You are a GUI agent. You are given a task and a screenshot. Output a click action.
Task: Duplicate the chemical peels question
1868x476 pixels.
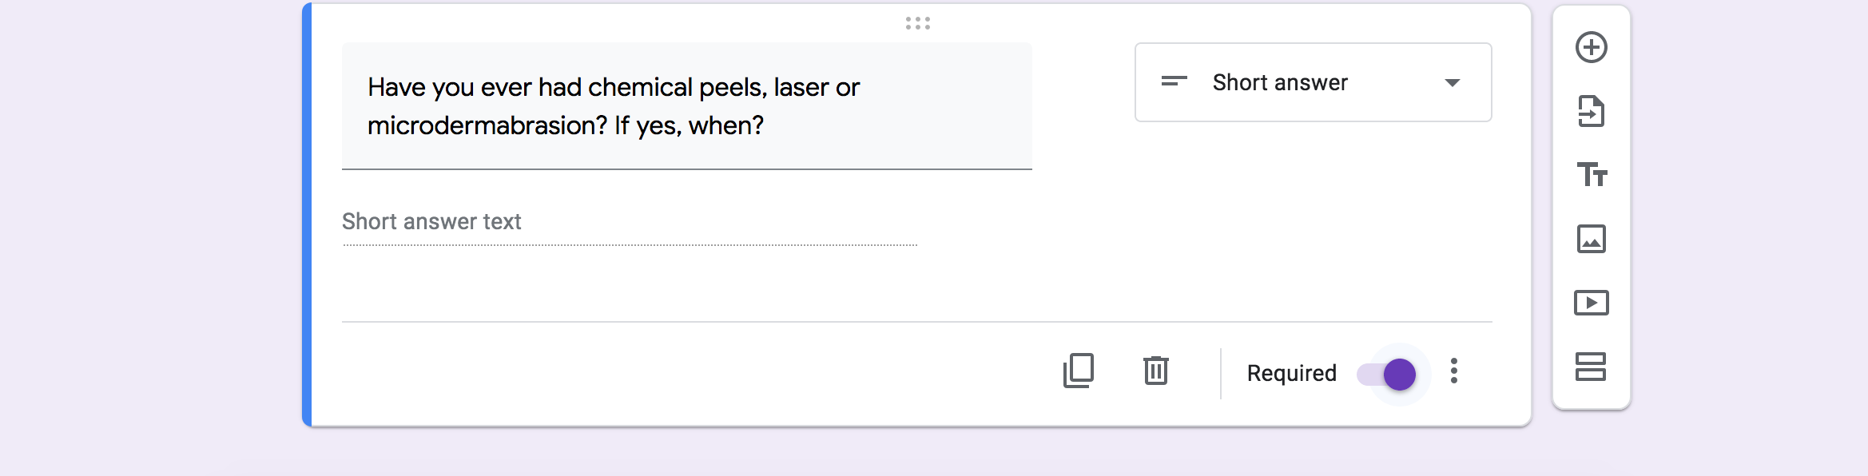(1079, 371)
